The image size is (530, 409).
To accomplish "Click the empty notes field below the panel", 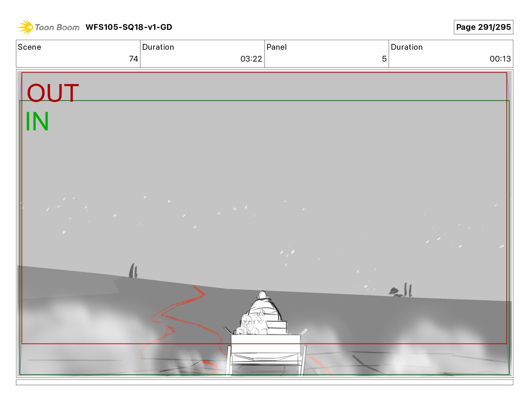I will point(264,382).
